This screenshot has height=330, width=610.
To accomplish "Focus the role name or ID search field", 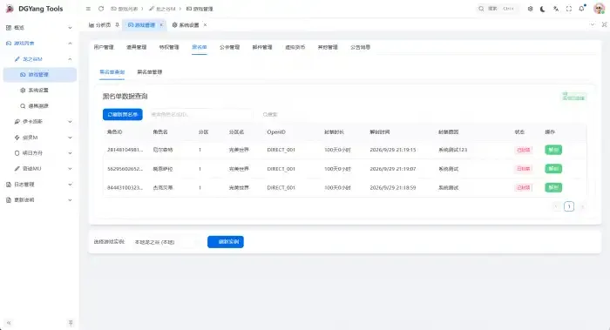I will click(200, 114).
